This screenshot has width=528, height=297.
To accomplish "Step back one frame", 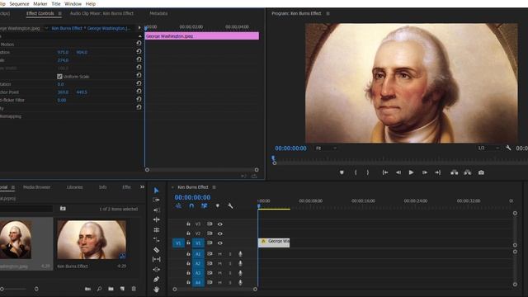I will [398, 172].
